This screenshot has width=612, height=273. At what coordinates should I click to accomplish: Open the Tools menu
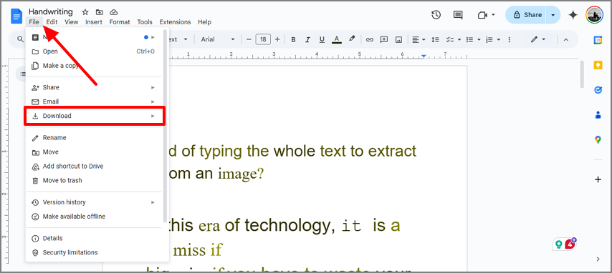(145, 22)
